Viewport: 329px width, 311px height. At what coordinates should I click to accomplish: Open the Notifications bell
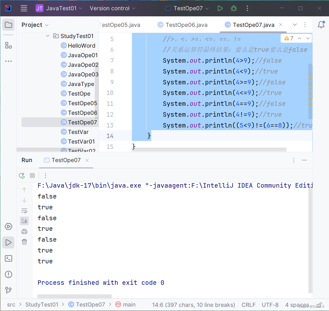(x=321, y=25)
